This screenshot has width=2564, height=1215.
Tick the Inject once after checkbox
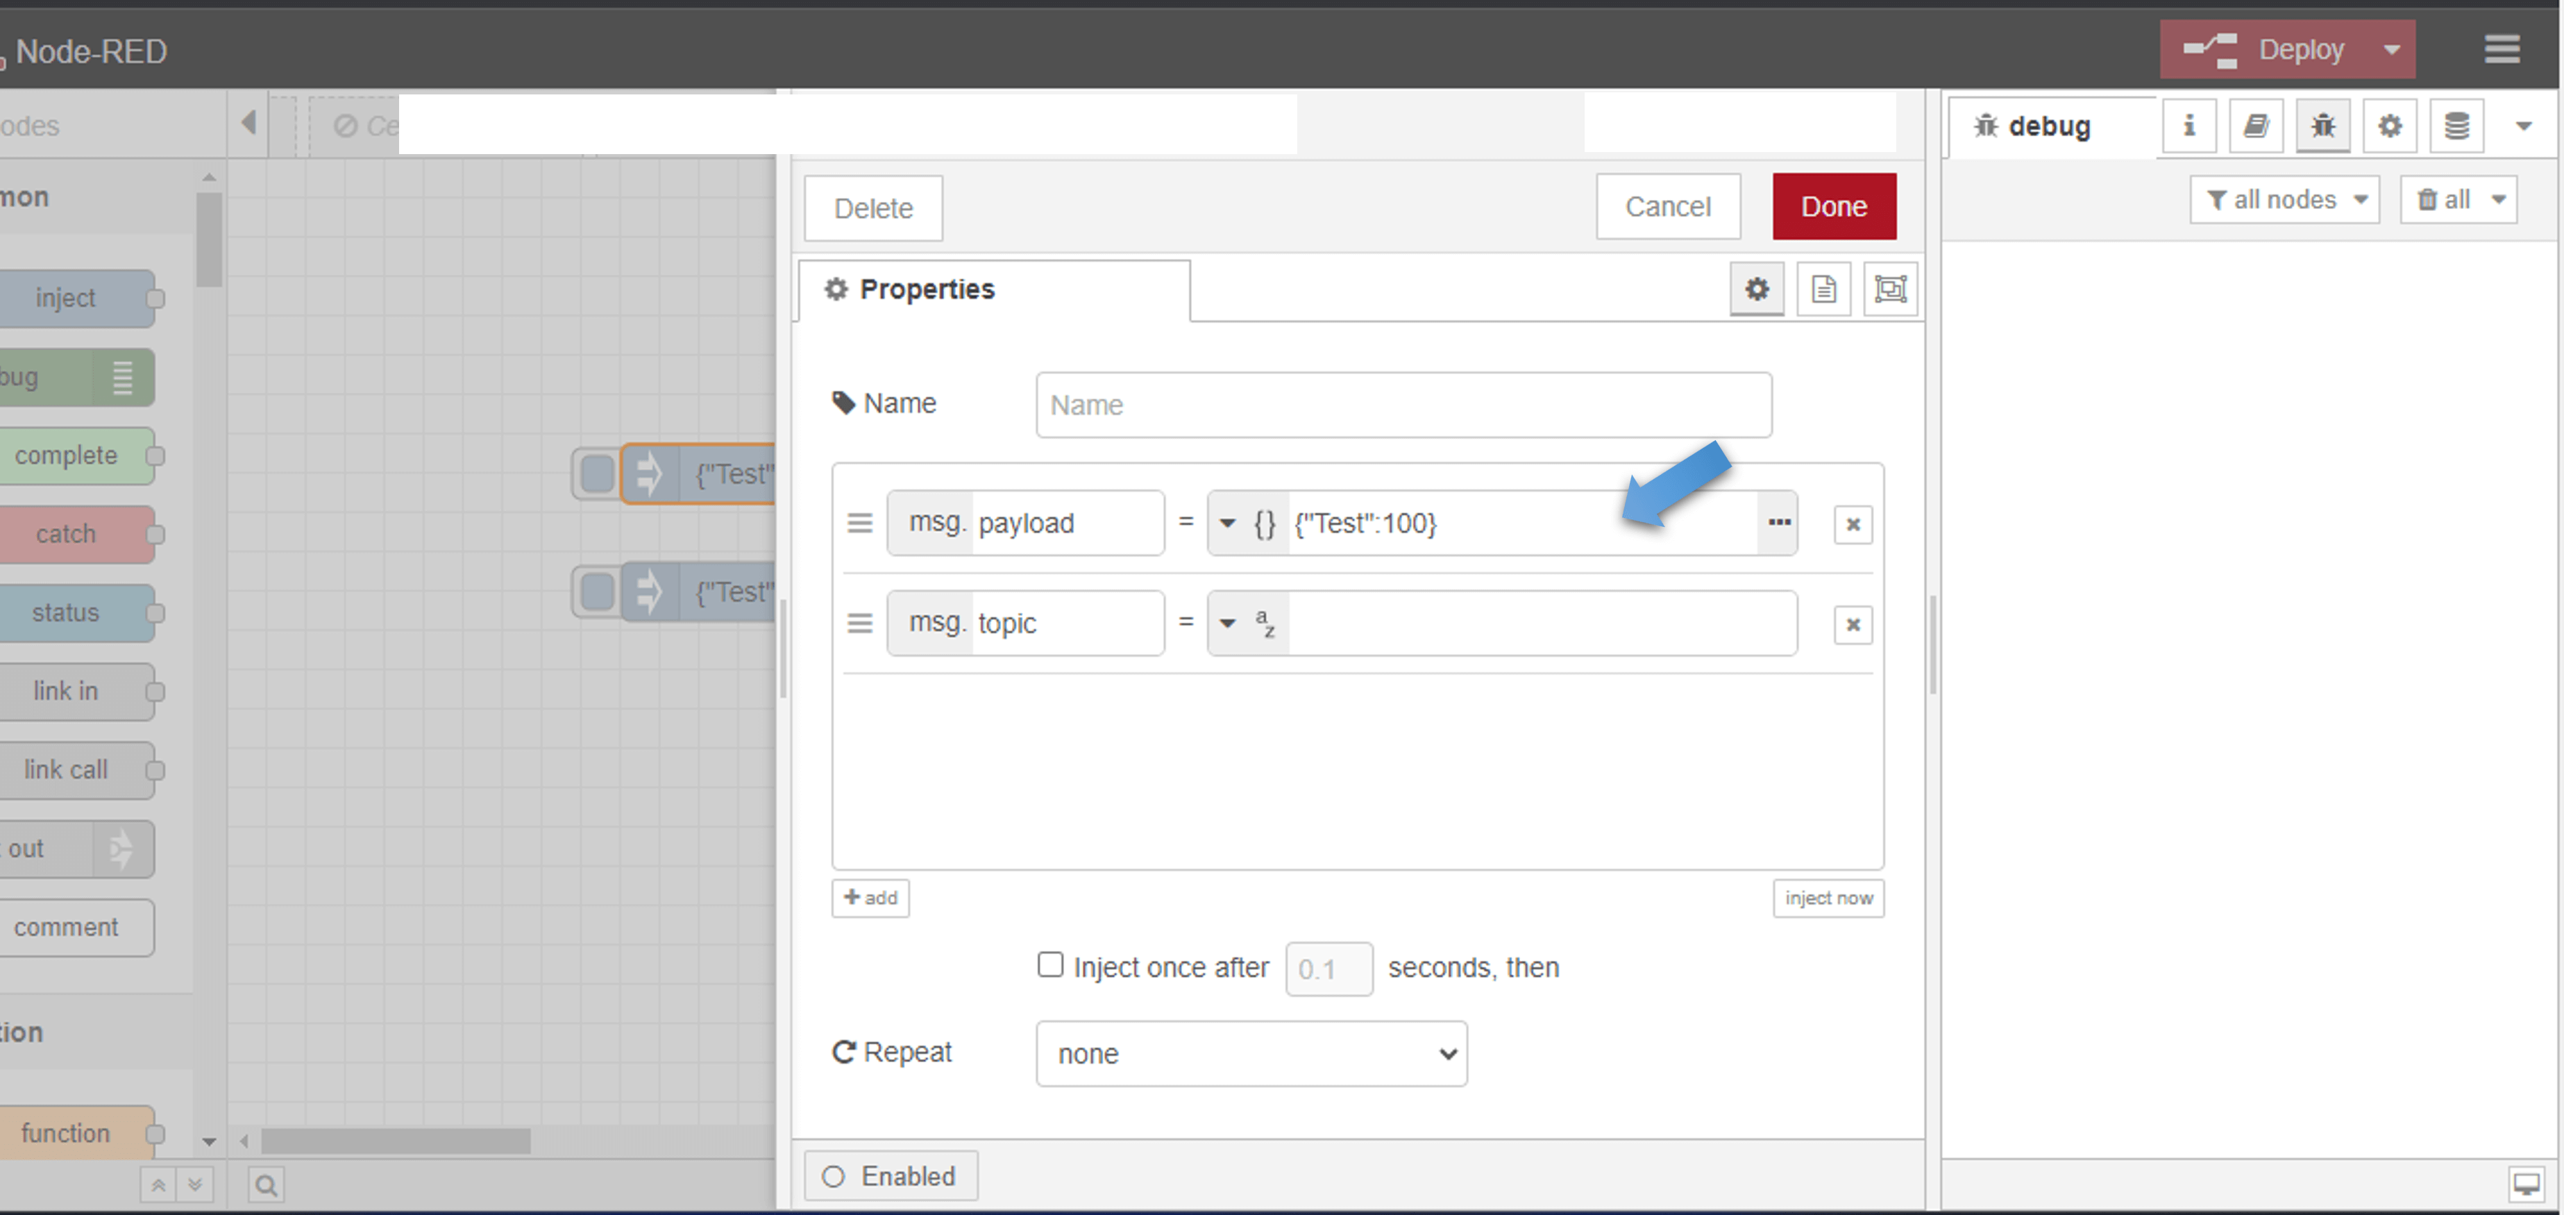click(x=1050, y=965)
